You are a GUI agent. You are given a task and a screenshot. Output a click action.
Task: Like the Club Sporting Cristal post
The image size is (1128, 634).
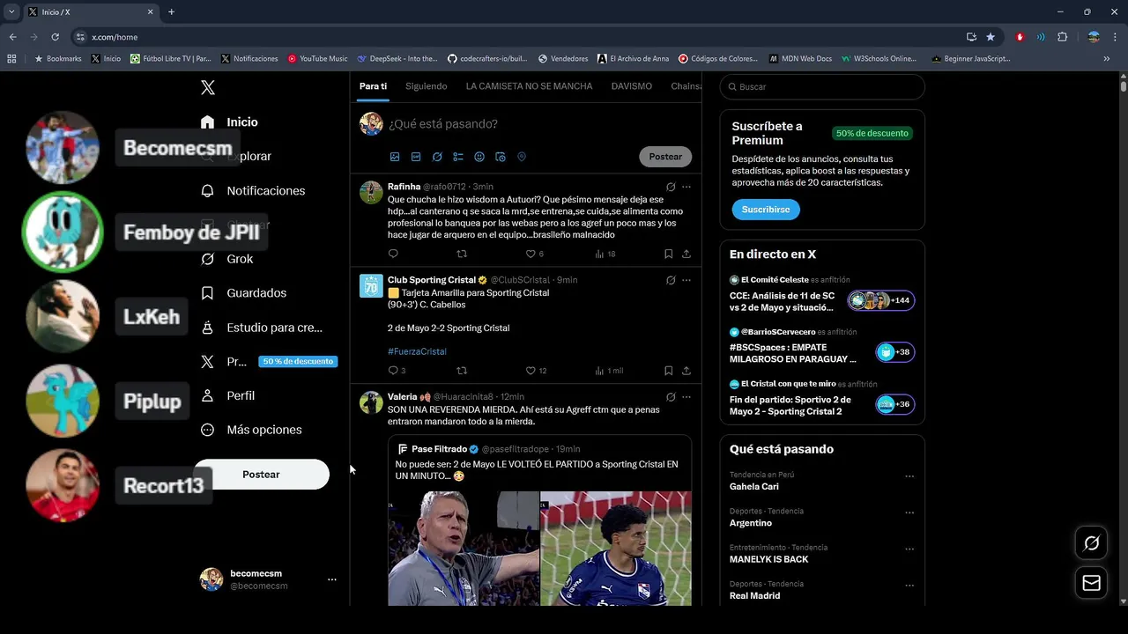(x=531, y=371)
